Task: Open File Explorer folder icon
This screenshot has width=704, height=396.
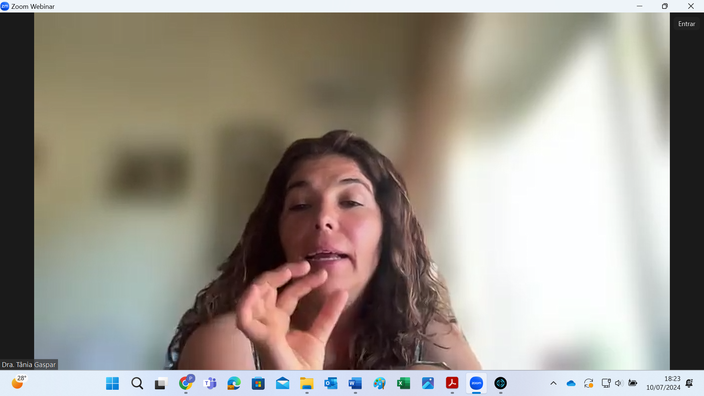Action: (306, 383)
